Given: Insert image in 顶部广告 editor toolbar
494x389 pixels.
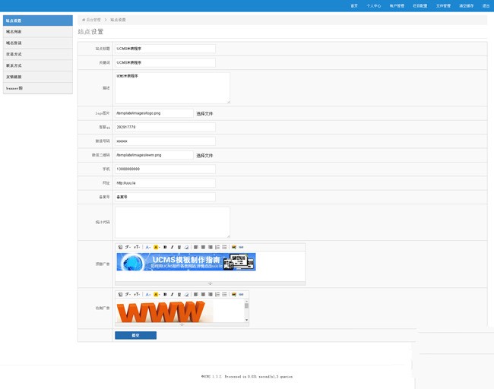Looking at the screenshot, I should (x=234, y=247).
